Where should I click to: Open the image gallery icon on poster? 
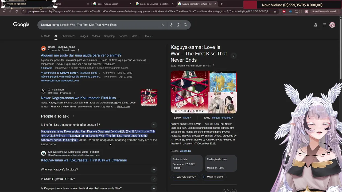231,107
